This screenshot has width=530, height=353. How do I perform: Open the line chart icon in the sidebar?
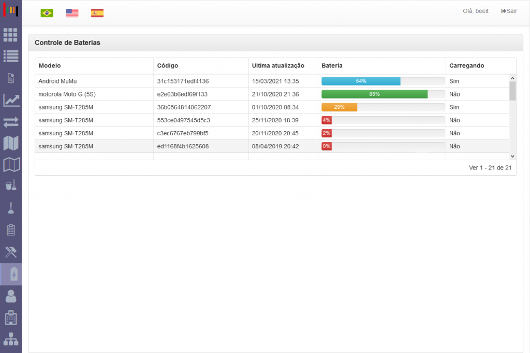(11, 100)
